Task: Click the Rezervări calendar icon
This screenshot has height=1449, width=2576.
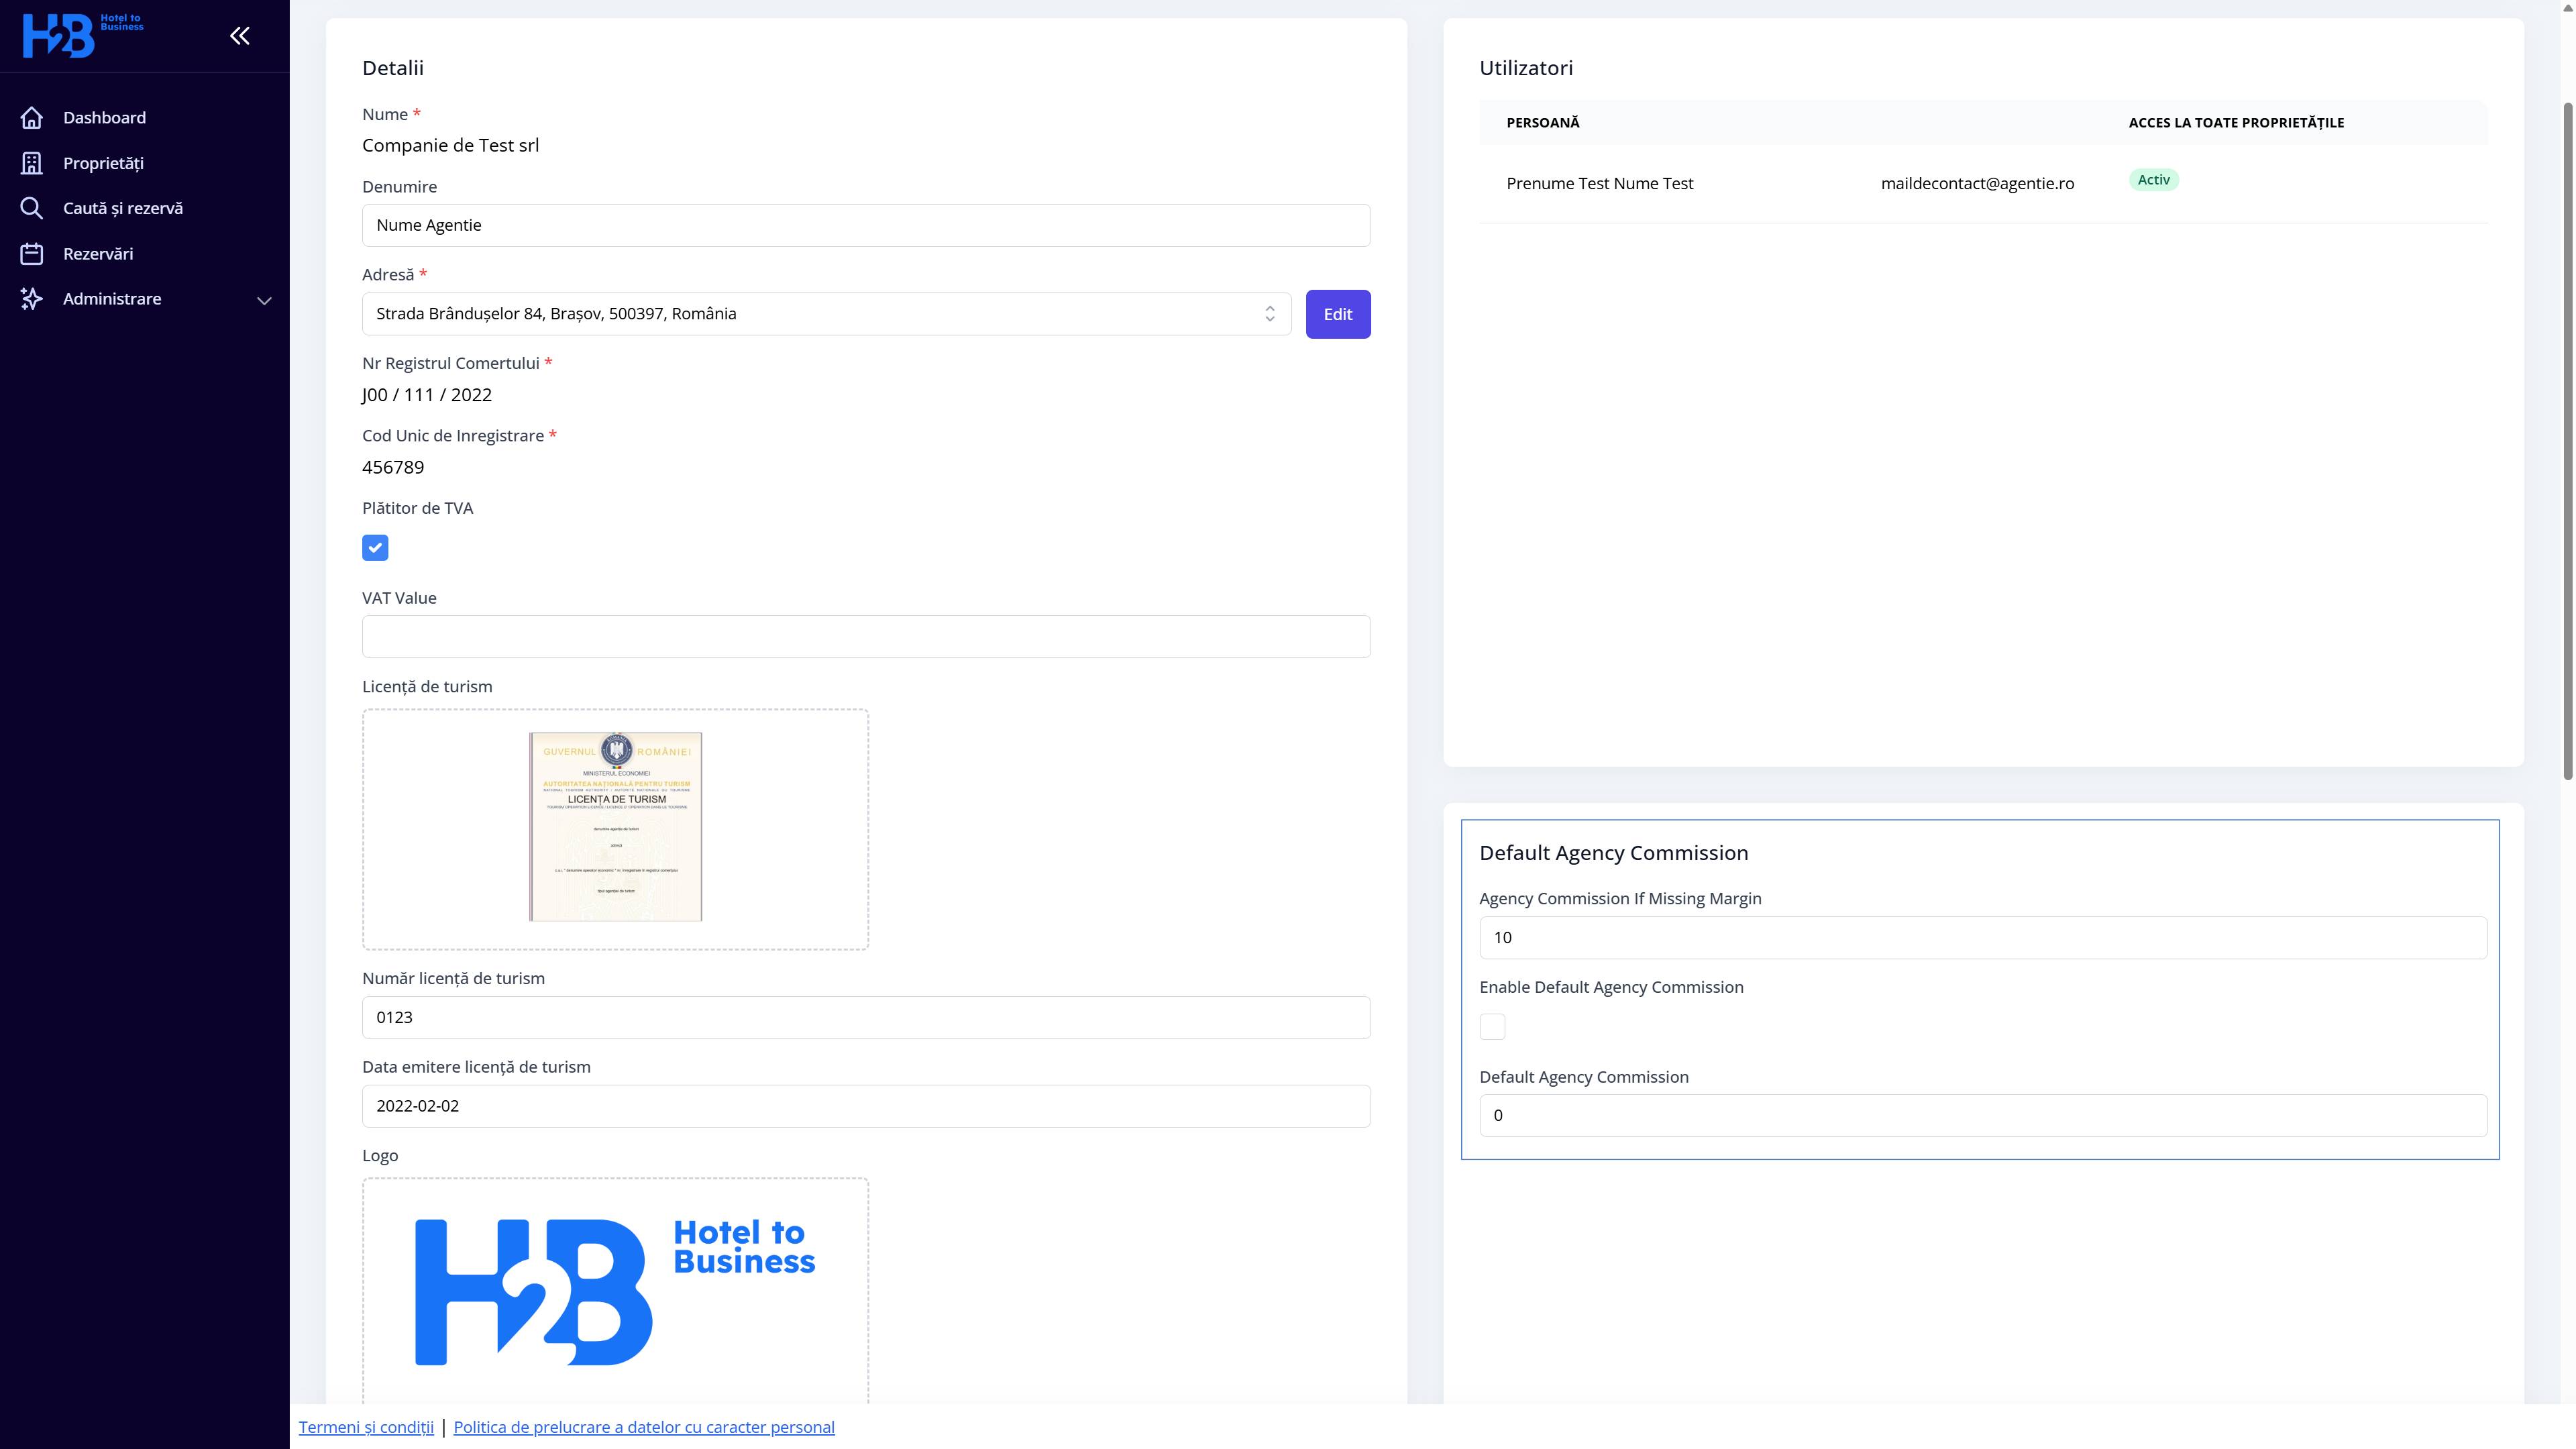Action: tap(32, 254)
